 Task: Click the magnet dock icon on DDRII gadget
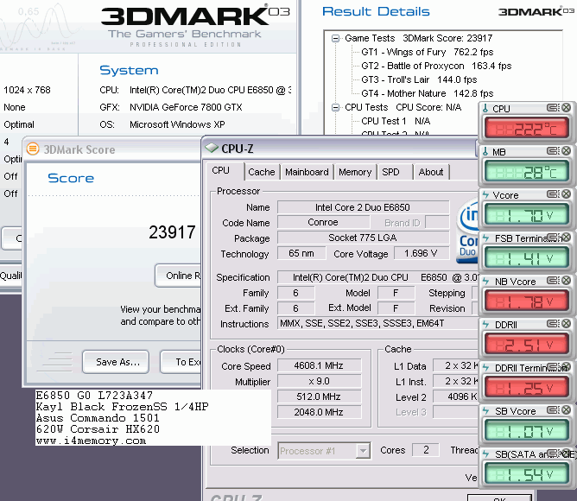point(552,324)
